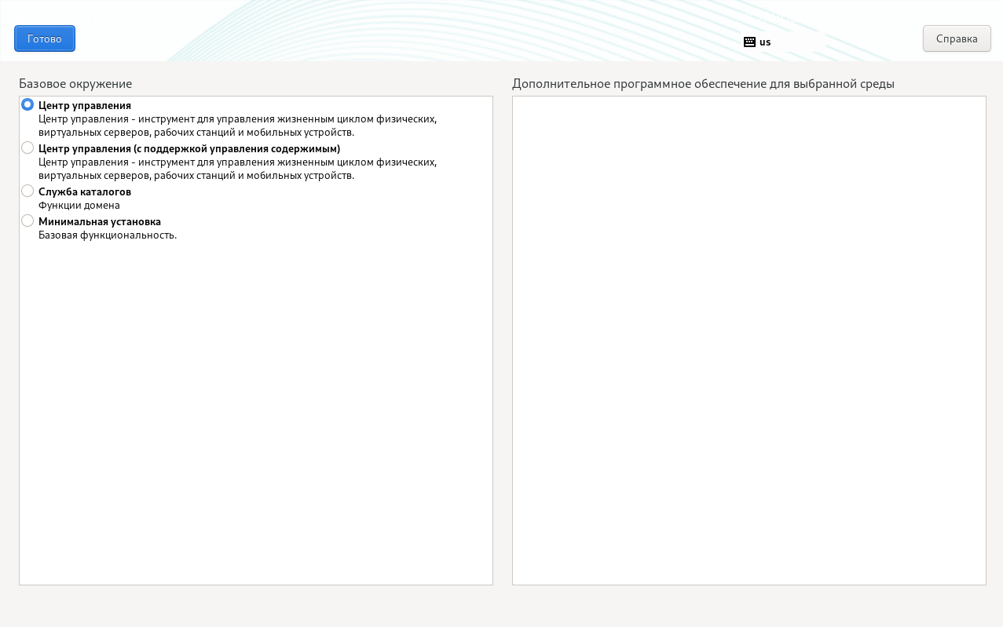Click the Базовое окружение heading
Viewport: 1003px width, 627px height.
75,83
